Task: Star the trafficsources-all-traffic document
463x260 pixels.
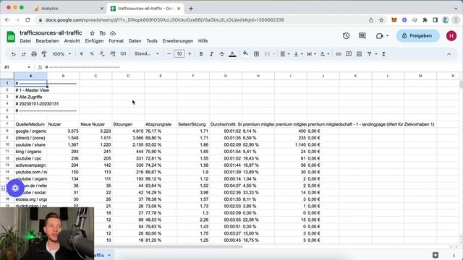Action: pyautogui.click(x=92, y=33)
